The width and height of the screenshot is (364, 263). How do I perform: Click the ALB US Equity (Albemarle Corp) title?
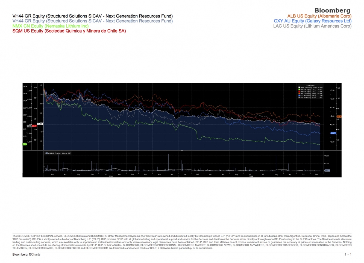[319, 16]
